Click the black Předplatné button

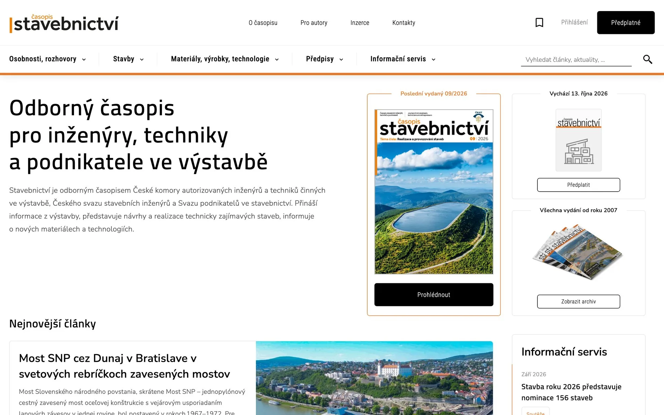pos(626,22)
